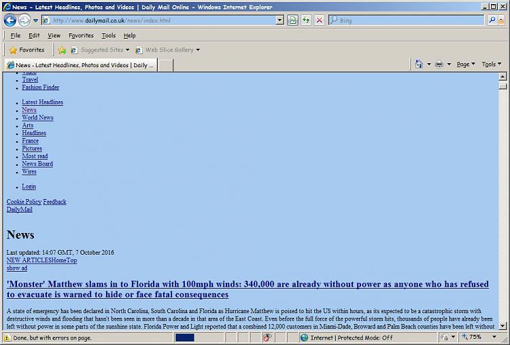The image size is (510, 345).
Task: Click the magnifier Search button
Action: [x=492, y=20]
